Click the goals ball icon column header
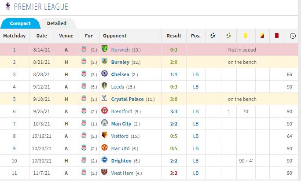The width and height of the screenshot is (301, 181). (213, 36)
